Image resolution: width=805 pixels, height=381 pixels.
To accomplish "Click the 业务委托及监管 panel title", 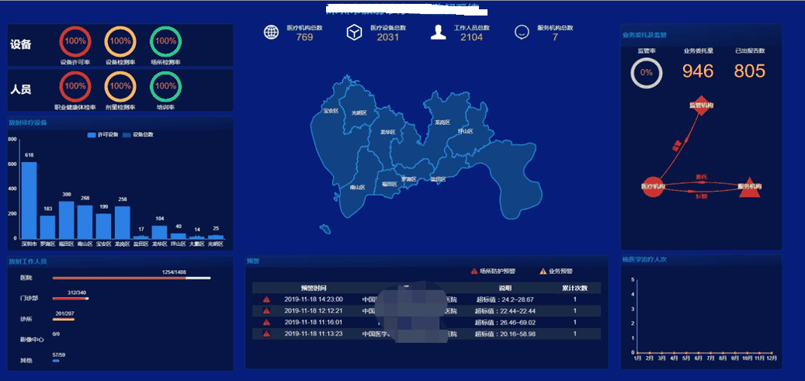I will pos(644,35).
